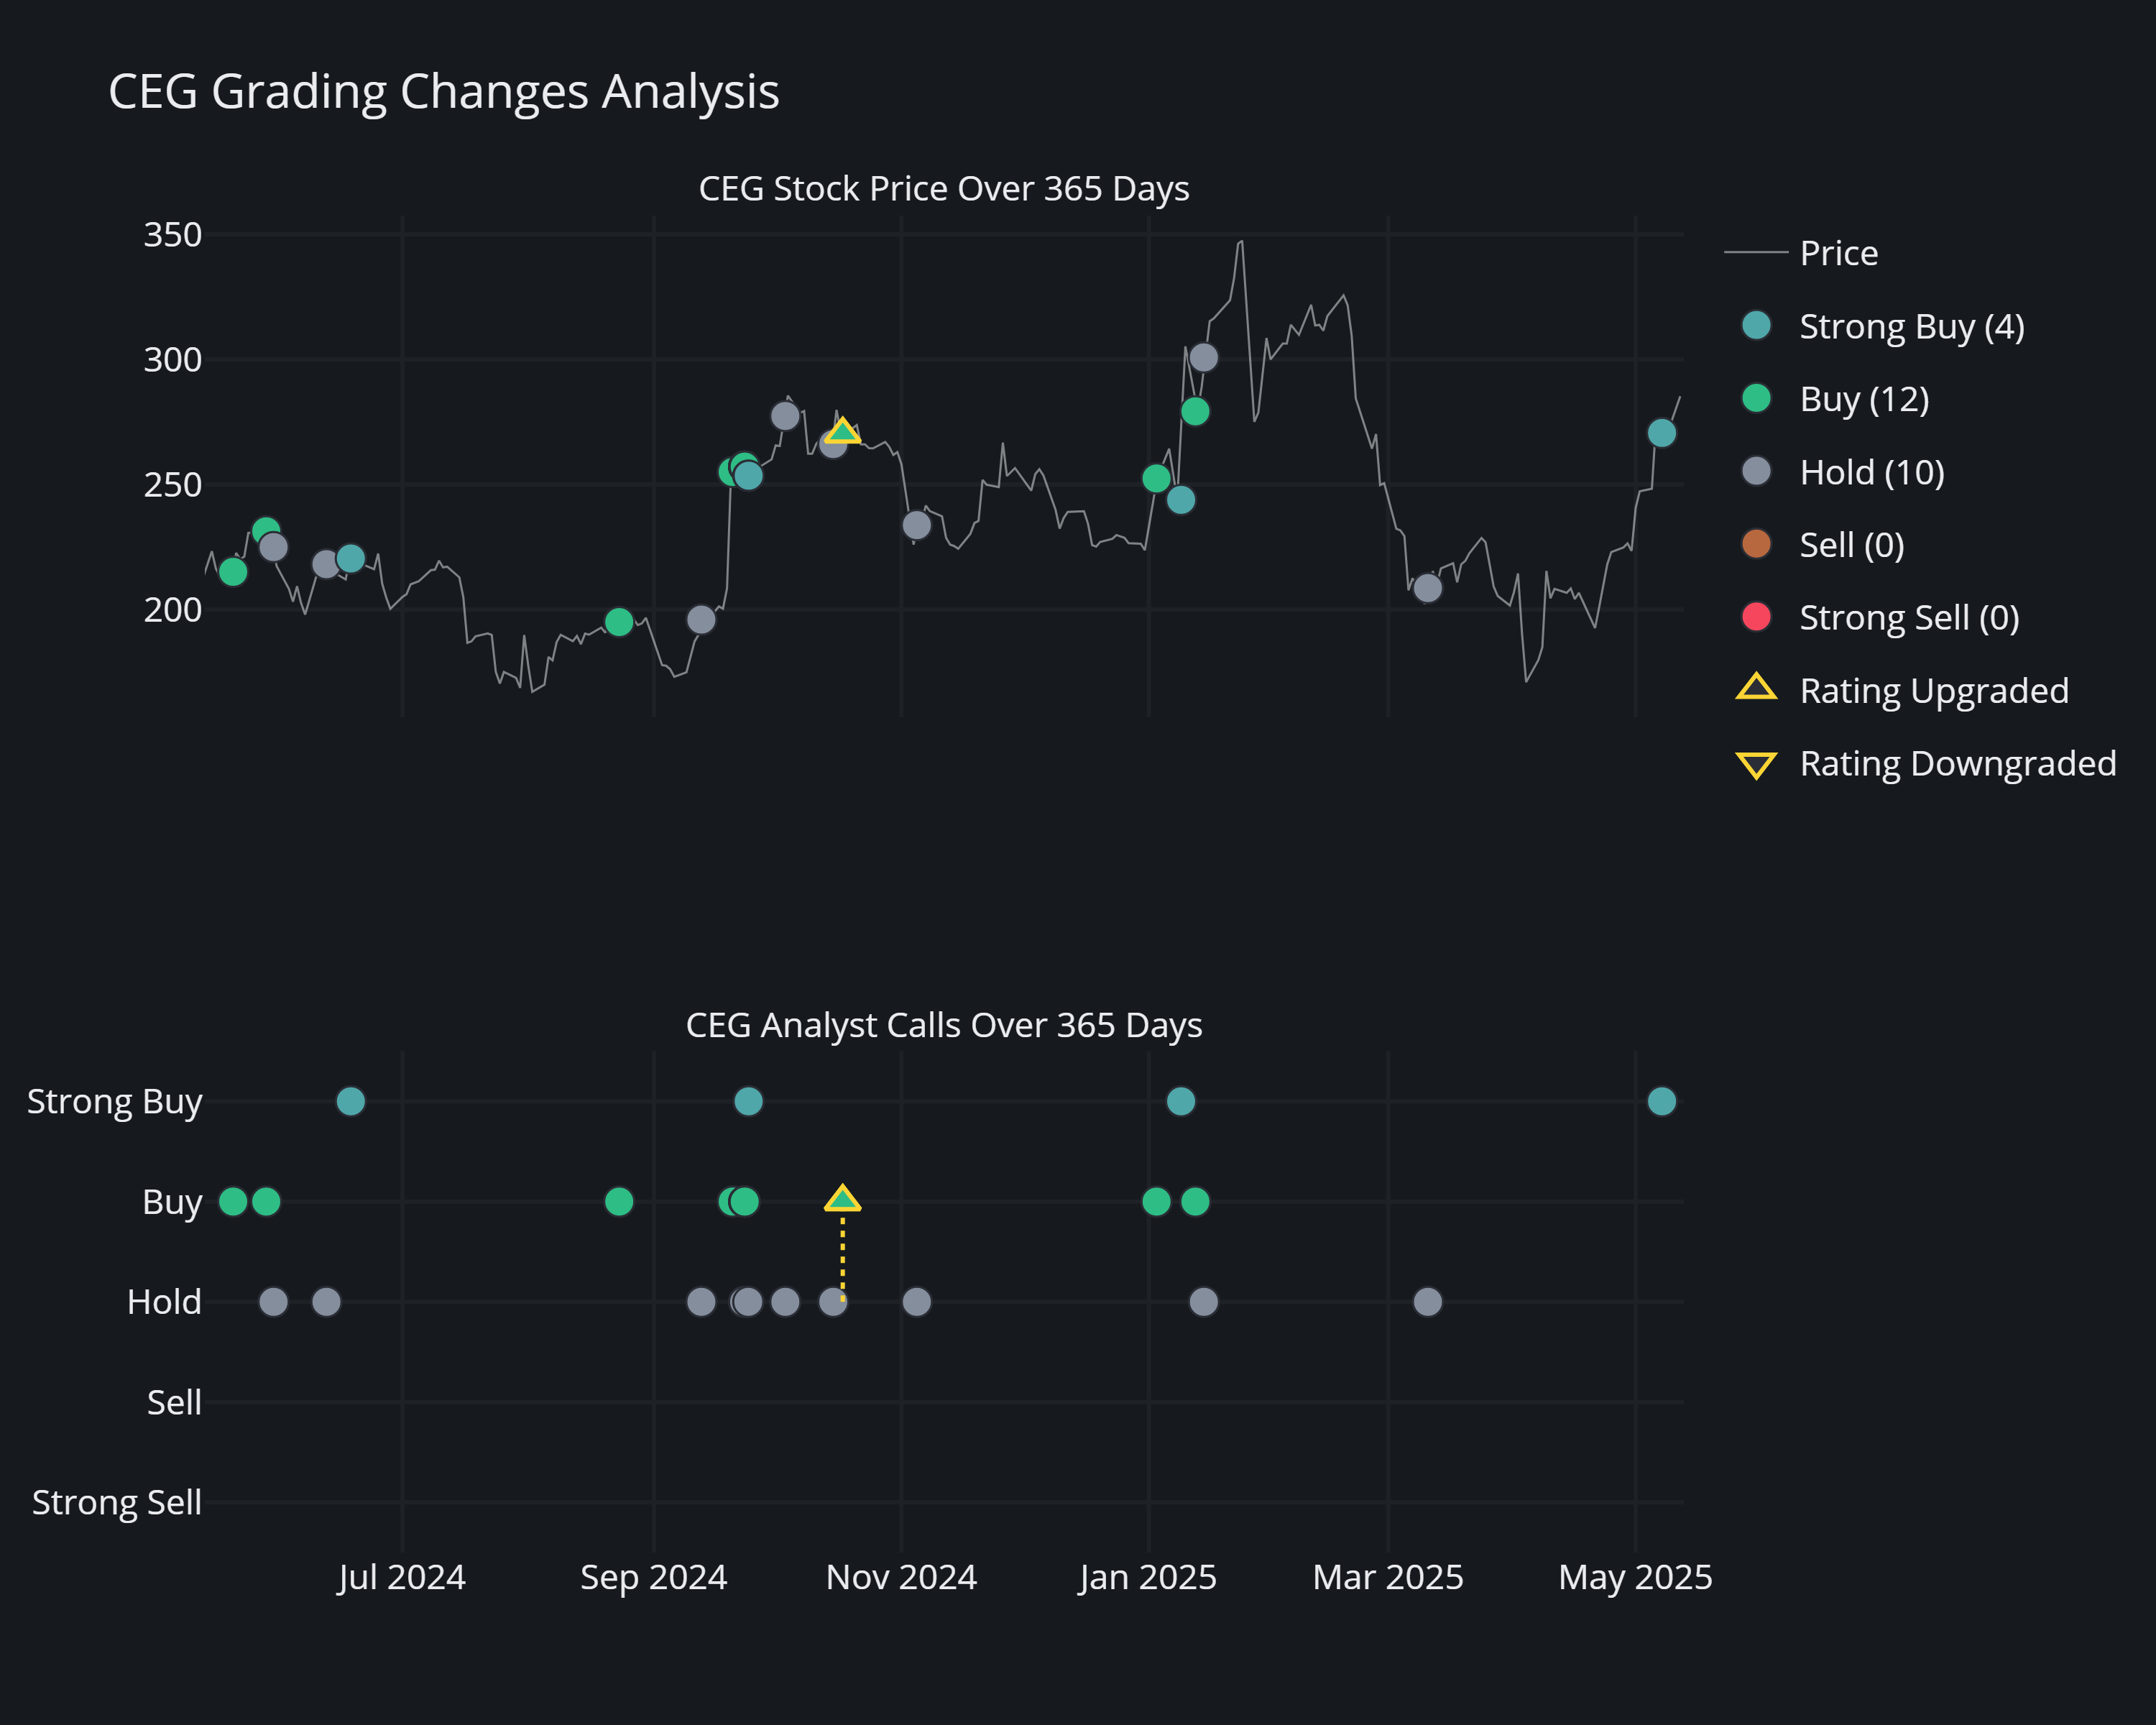Click Hold marker near price 300
This screenshot has width=2156, height=1725.
(x=1203, y=357)
